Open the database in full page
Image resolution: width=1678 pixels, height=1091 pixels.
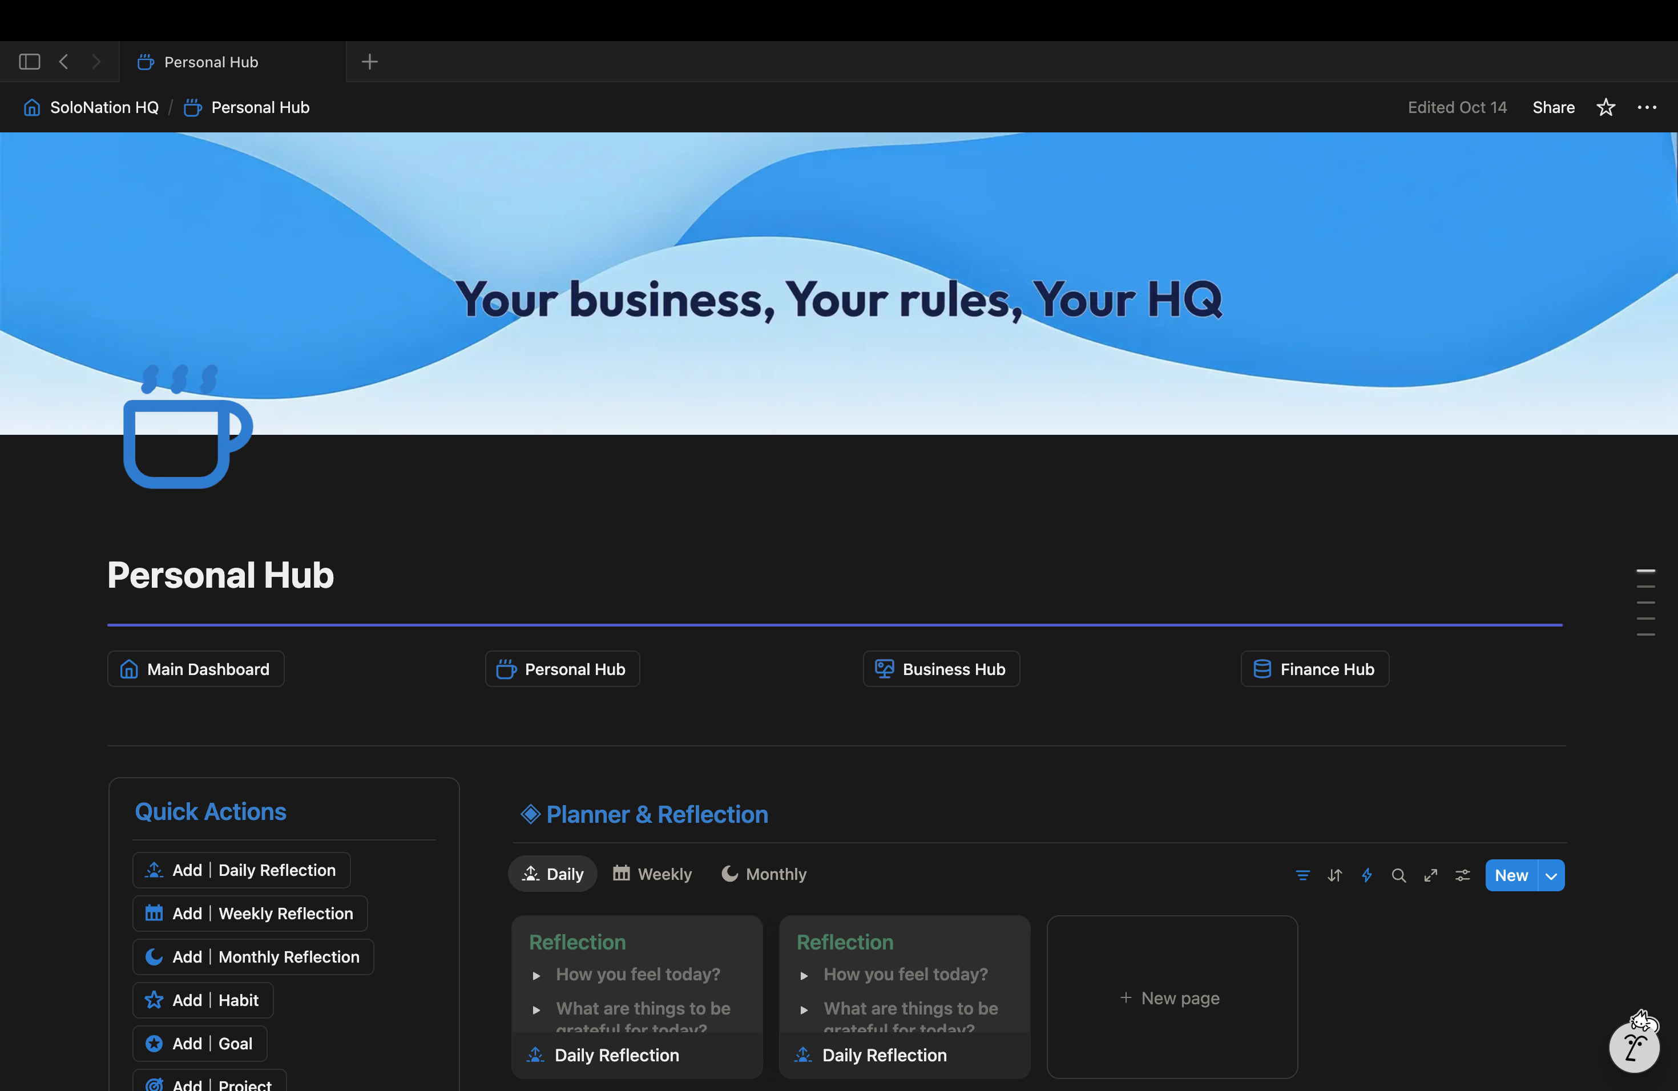pyautogui.click(x=1430, y=875)
